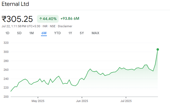Click the May 2025 axis label
Viewport: 170px width, 106px height.
[x=38, y=101]
